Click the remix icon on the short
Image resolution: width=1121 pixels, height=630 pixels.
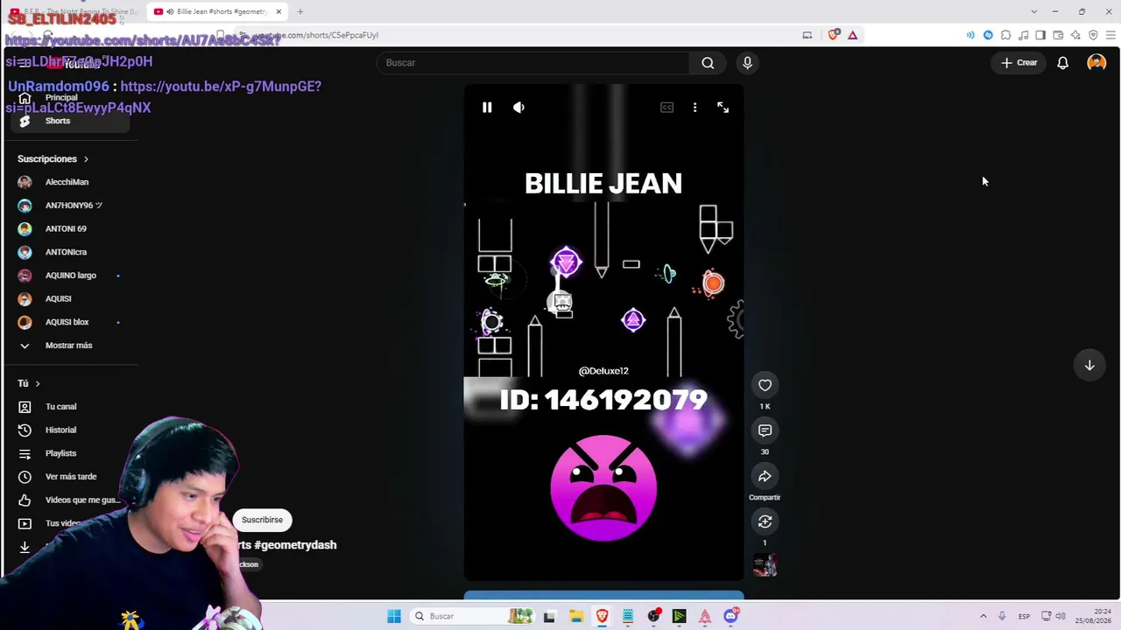pos(765,521)
